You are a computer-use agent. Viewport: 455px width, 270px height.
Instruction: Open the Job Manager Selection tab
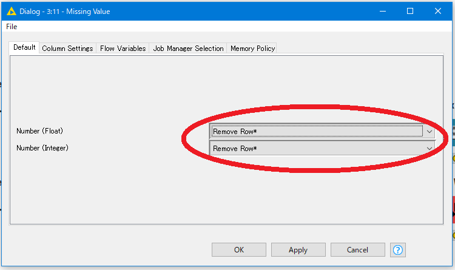[188, 49]
